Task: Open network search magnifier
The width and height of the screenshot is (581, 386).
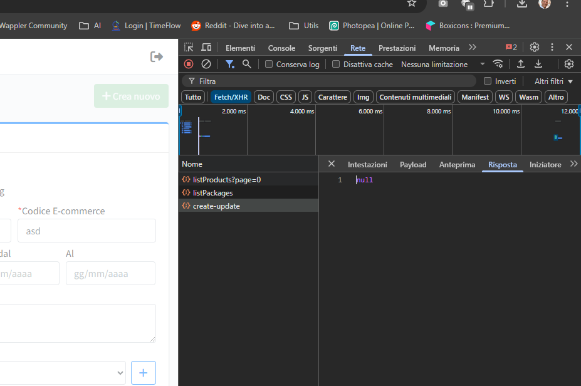Action: tap(246, 64)
